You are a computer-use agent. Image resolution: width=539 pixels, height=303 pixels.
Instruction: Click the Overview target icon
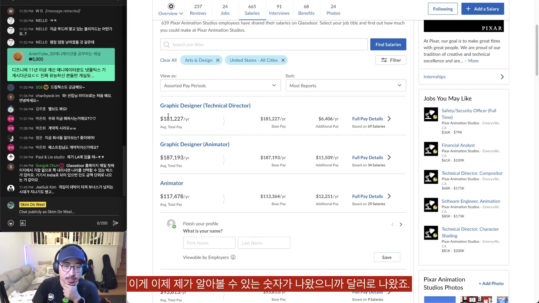pyautogui.click(x=171, y=6)
